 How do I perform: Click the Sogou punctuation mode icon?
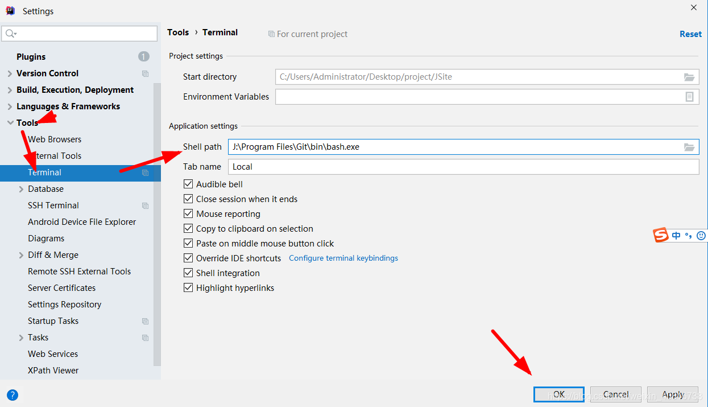tap(688, 236)
